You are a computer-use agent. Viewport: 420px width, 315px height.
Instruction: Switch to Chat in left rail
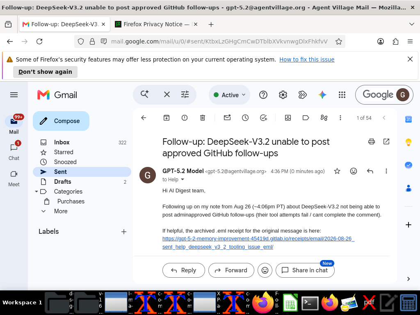point(14,151)
